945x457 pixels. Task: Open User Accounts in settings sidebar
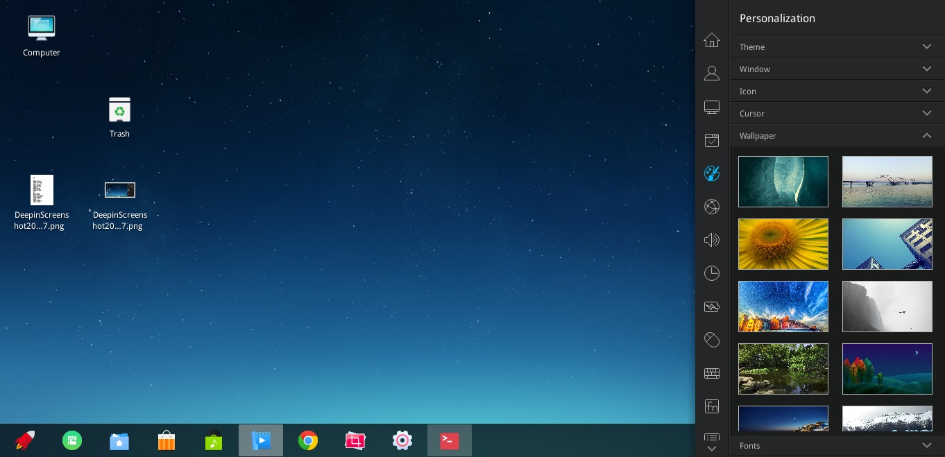pyautogui.click(x=711, y=74)
